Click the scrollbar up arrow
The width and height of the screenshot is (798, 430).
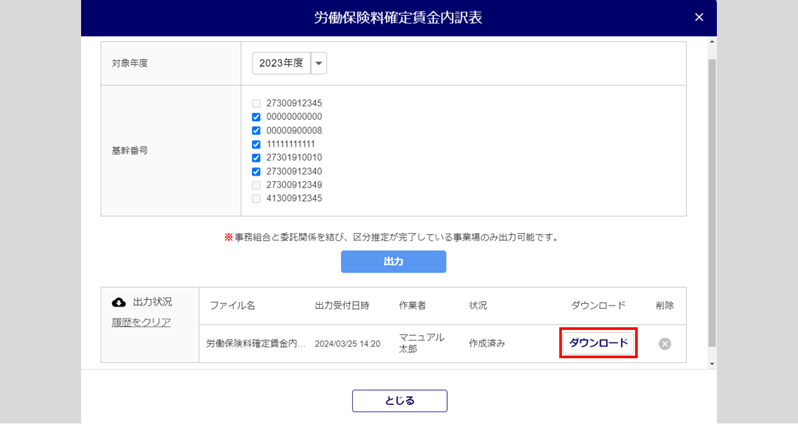pos(712,42)
